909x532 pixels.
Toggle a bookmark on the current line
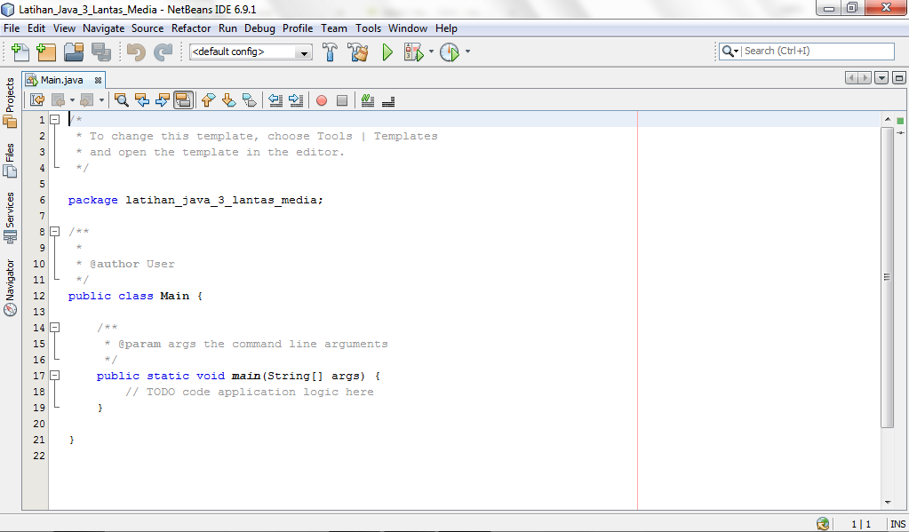(249, 99)
